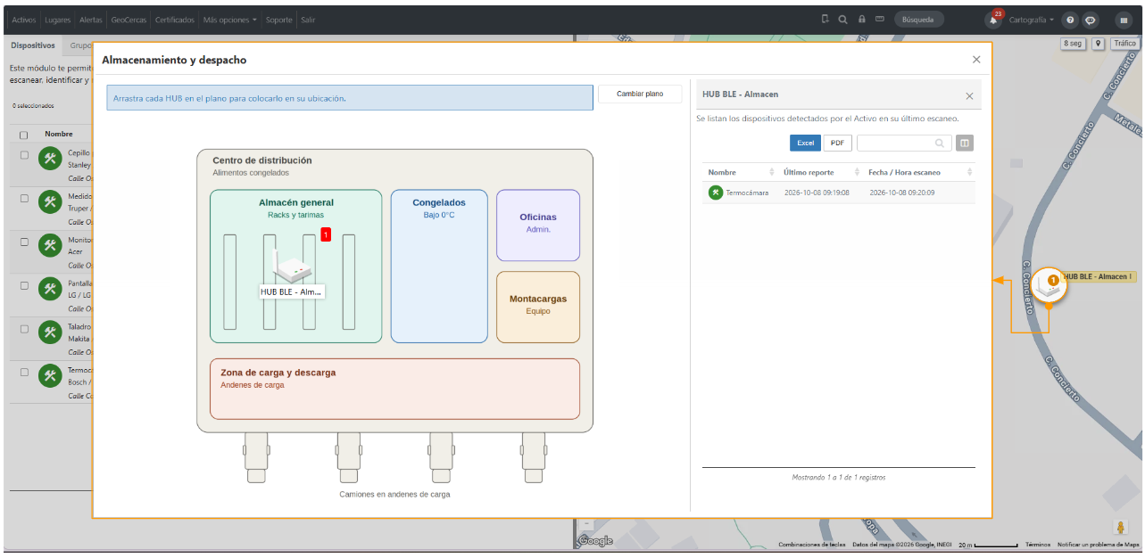Check the box for the Cepillo Stanley row
Viewport: 1145px width, 558px height.
24,154
